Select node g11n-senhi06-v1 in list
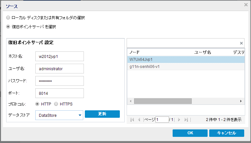The image size is (251, 143). (x=144, y=67)
